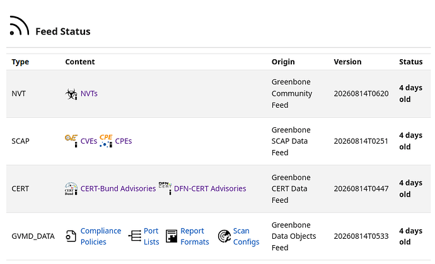Viewport: 435px width, 264px height.
Task: Select version 20260814T0251
Action: (361, 141)
